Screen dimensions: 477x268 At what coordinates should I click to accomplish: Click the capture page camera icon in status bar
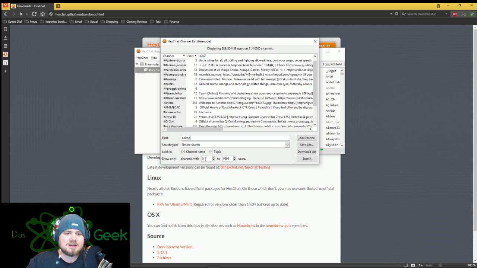coord(413,265)
